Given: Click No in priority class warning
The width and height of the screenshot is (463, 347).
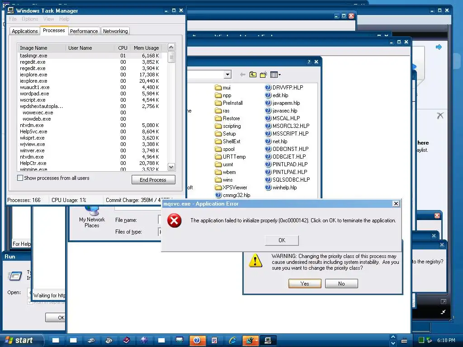Looking at the screenshot, I should (x=342, y=284).
